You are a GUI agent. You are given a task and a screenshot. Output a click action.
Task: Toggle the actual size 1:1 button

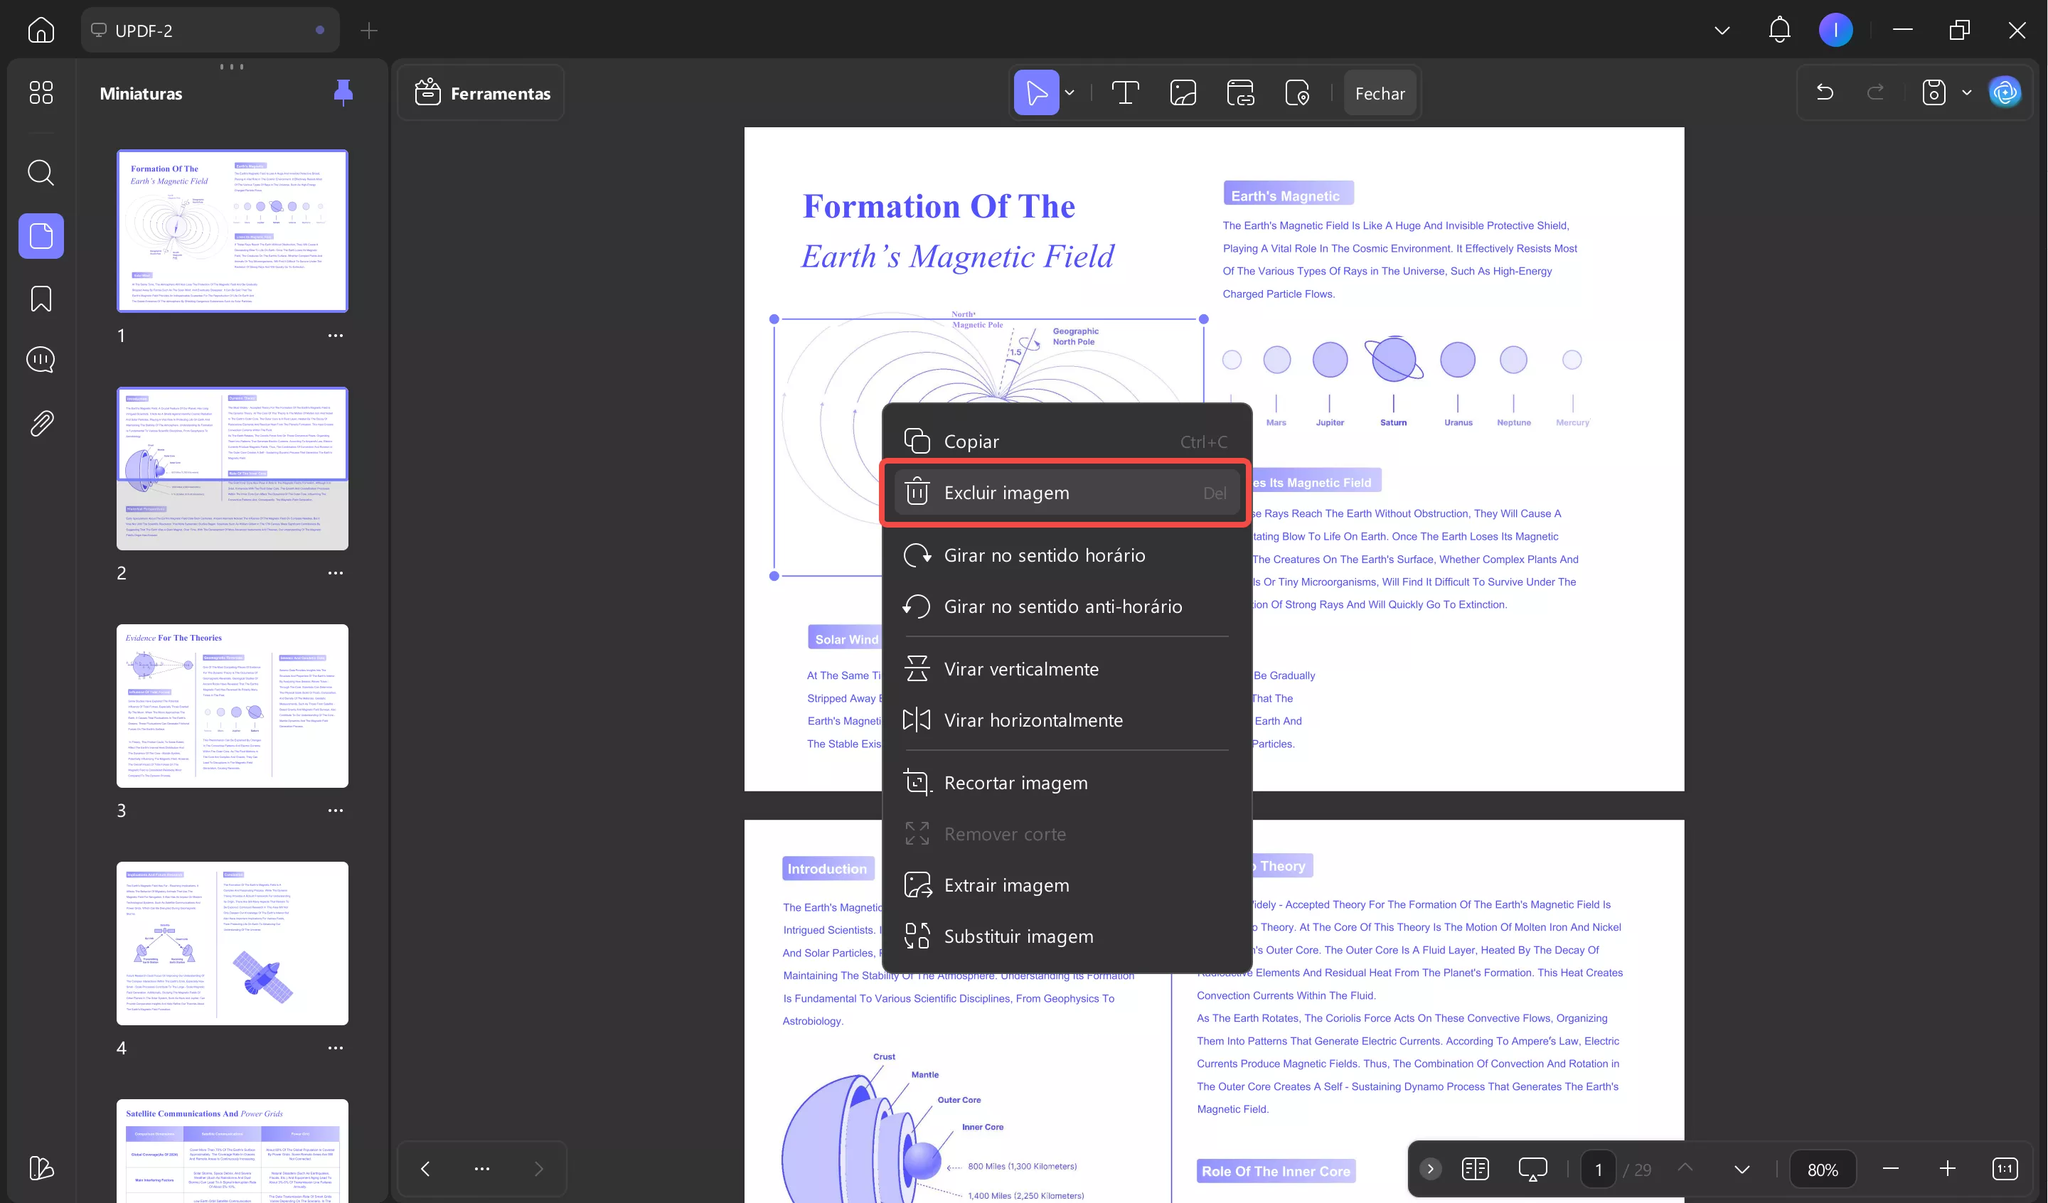[x=2005, y=1169]
